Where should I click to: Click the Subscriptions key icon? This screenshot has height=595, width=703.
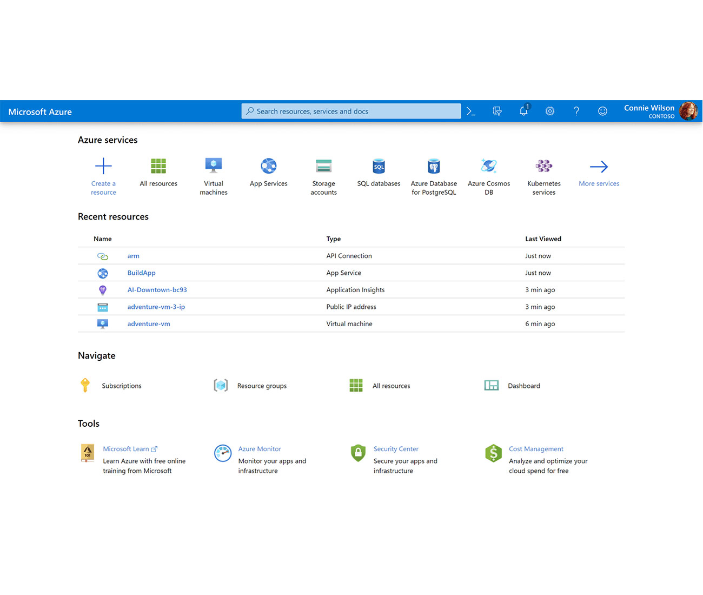tap(85, 385)
